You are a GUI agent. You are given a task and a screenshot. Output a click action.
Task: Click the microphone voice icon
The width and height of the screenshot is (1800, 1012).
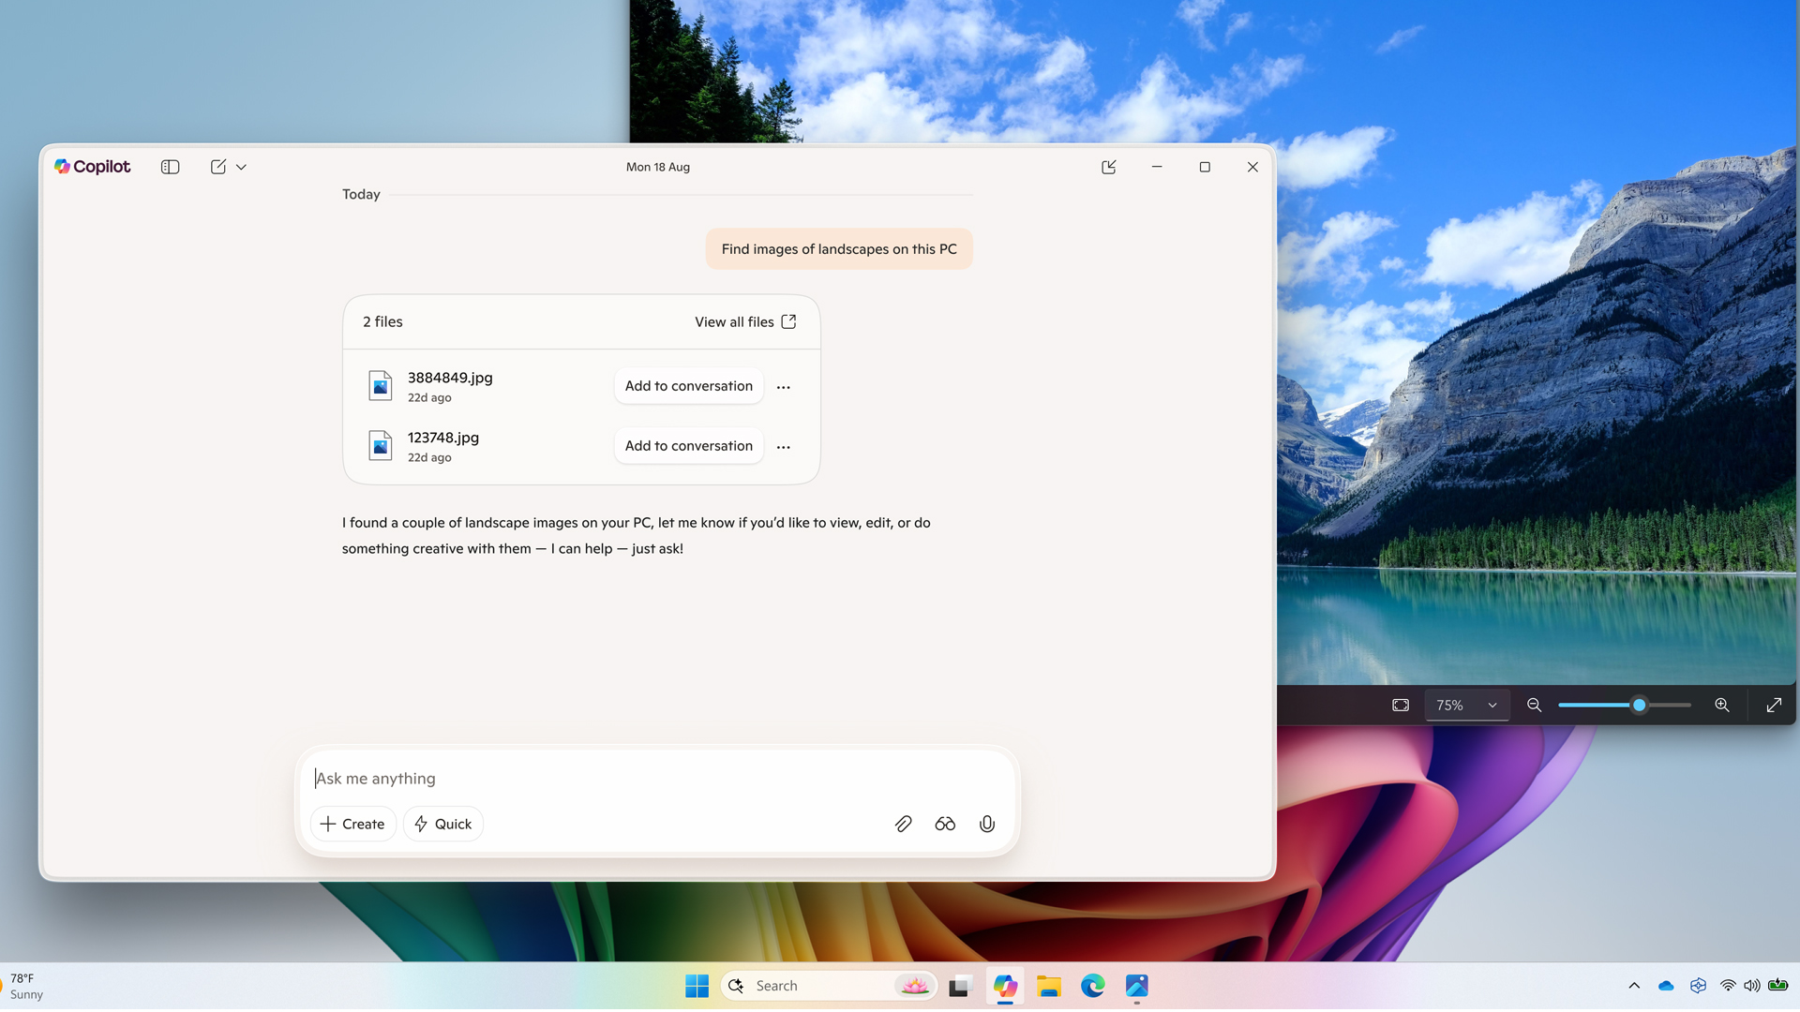coord(987,824)
